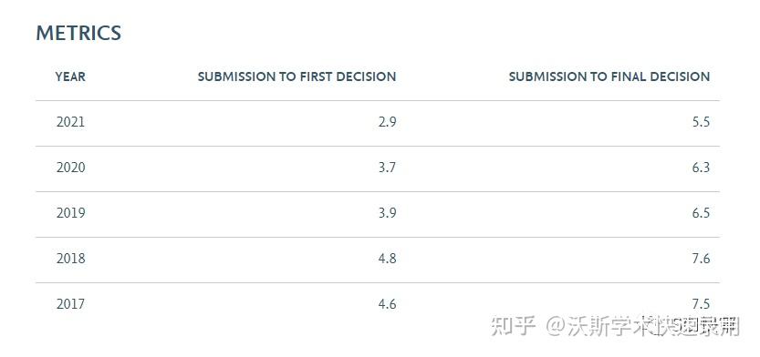Viewport: 760px width, 357px height.
Task: Click final decision value 7.5 for 2017
Action: pyautogui.click(x=701, y=304)
